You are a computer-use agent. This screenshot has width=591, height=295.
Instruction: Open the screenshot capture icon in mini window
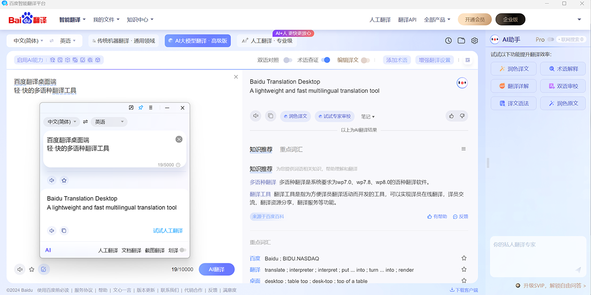point(131,108)
